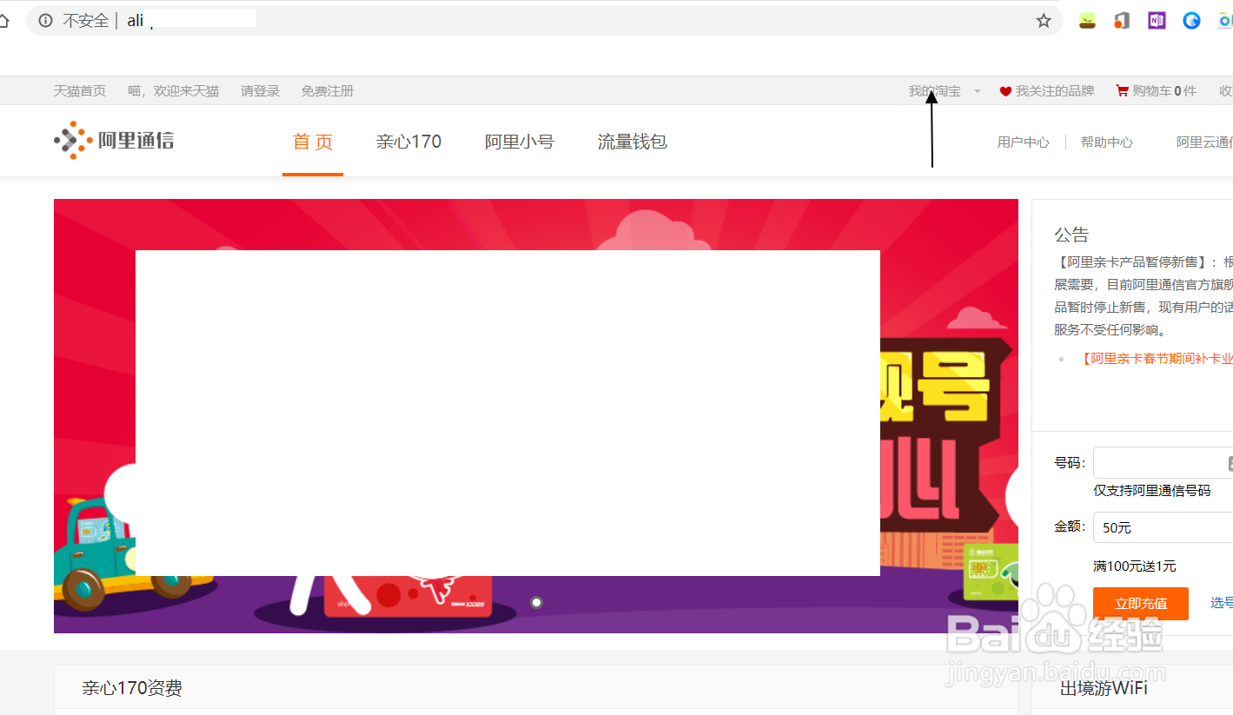Click the blue circular bird extension icon
Image resolution: width=1233 pixels, height=715 pixels.
(x=1191, y=21)
